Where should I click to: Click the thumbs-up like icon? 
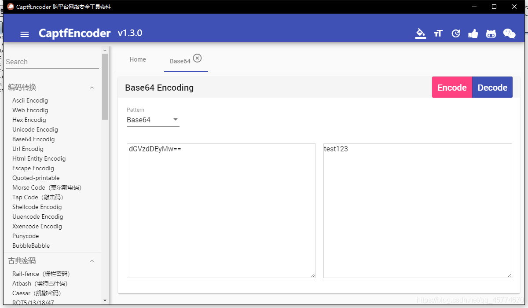[473, 33]
